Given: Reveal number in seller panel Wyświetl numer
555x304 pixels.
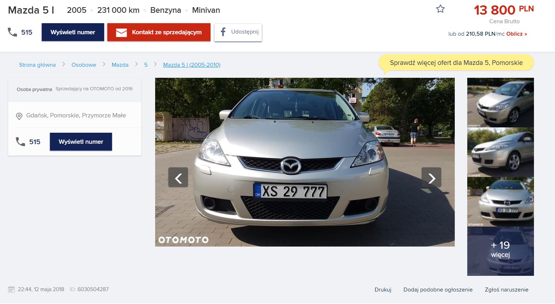Looking at the screenshot, I should 81,142.
